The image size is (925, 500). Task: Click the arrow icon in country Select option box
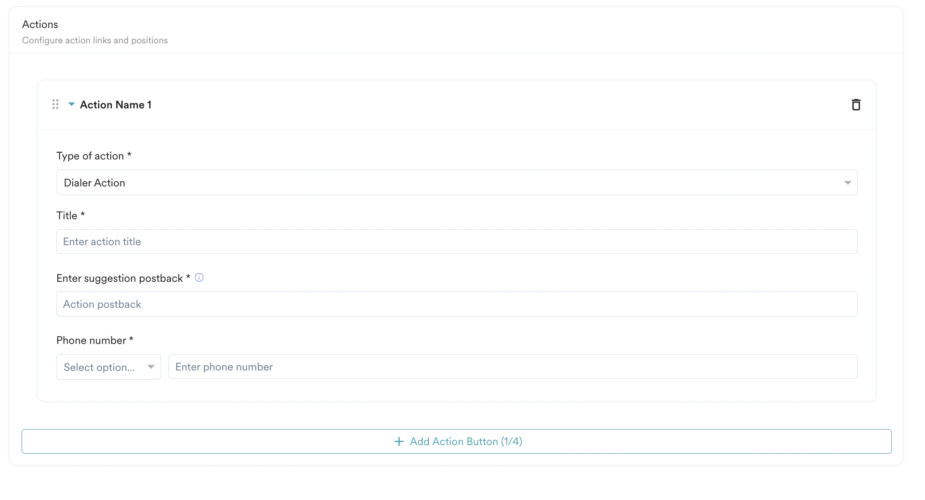150,367
